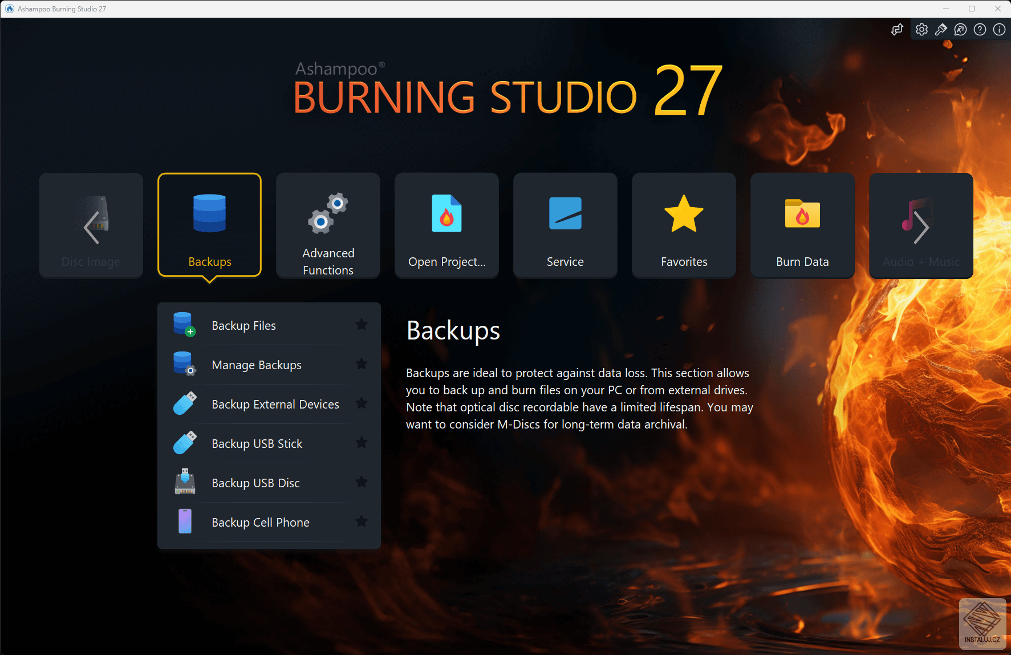
Task: Toggle favorite star for Backup Files
Action: pos(362,324)
